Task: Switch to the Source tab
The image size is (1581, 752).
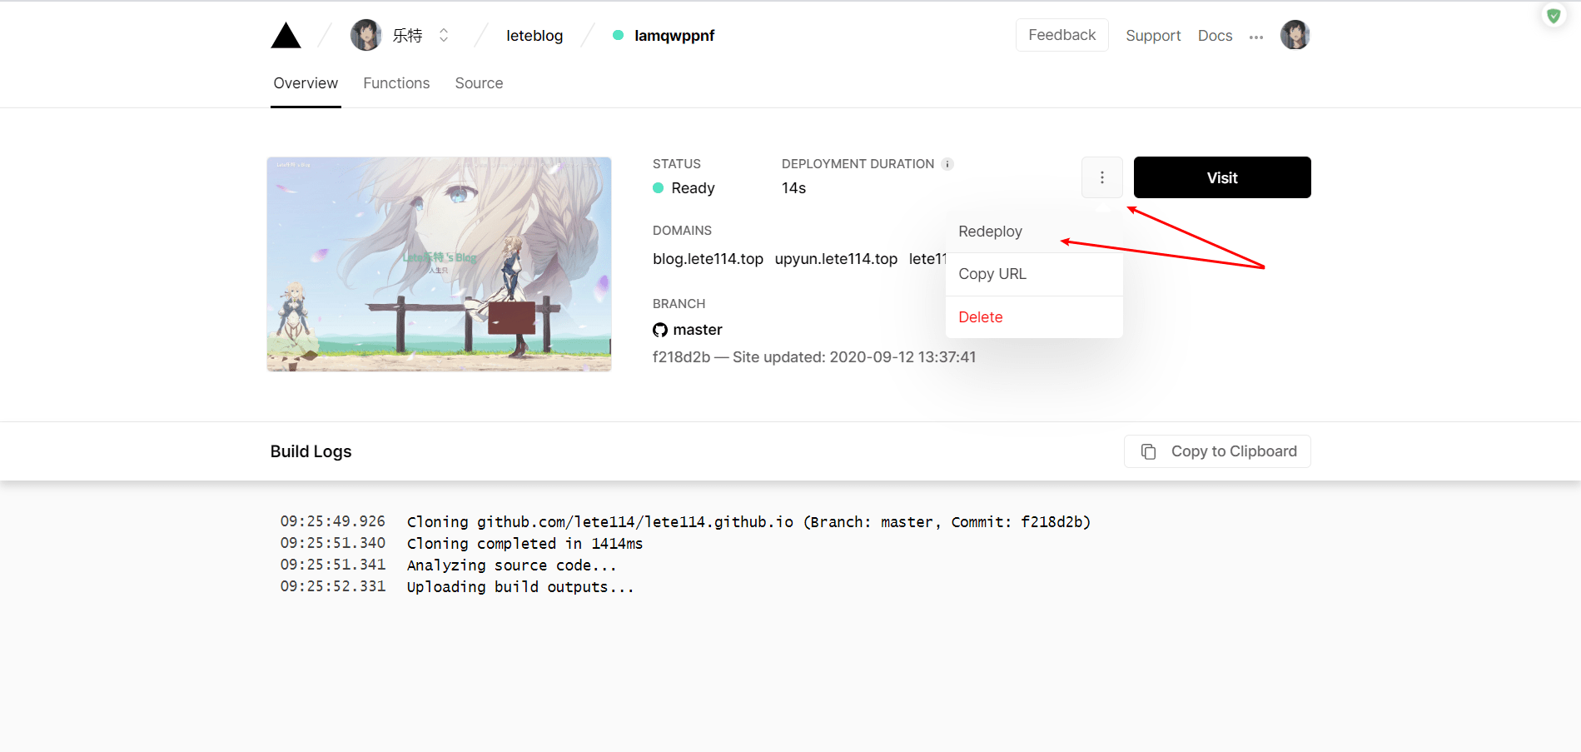Action: [479, 83]
